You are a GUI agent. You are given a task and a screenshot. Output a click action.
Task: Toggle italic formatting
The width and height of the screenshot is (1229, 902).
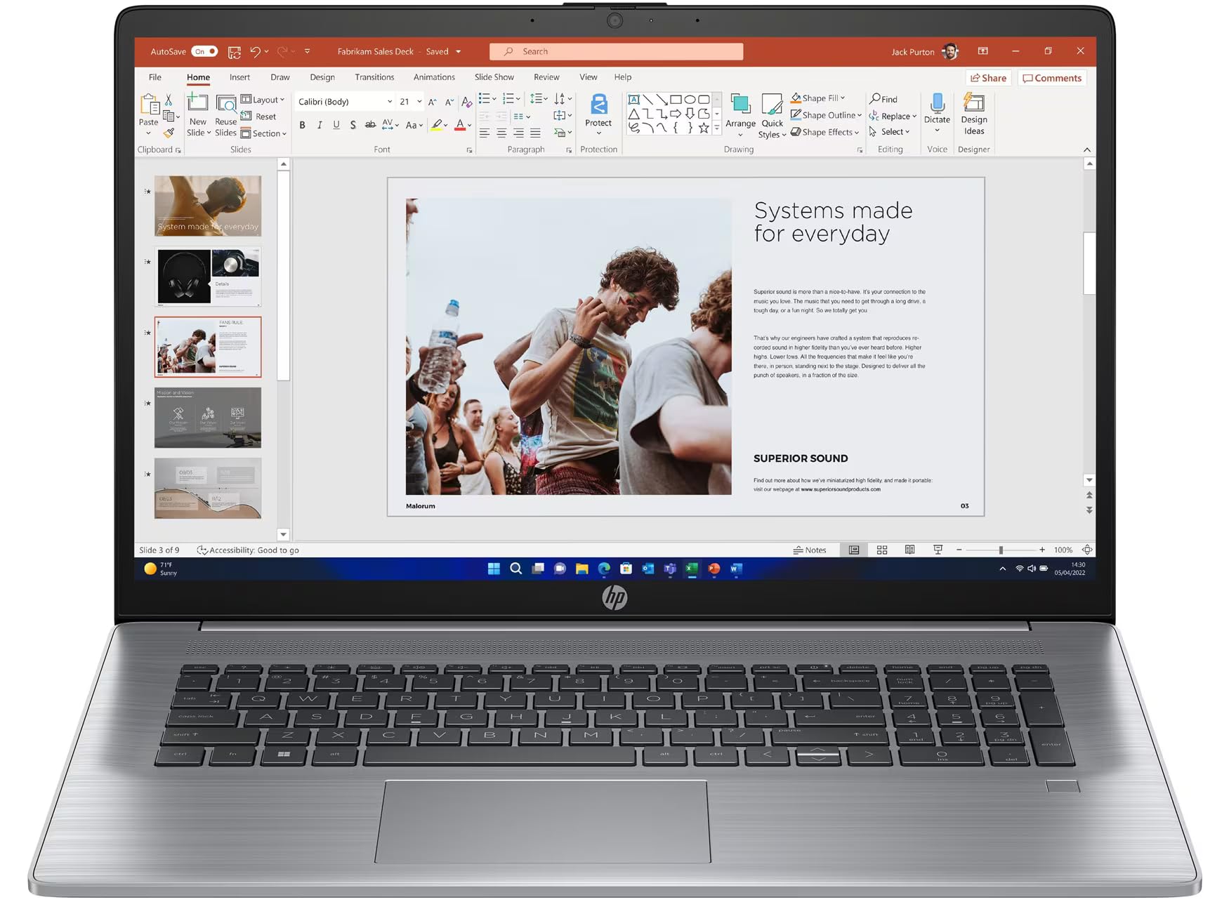point(320,125)
